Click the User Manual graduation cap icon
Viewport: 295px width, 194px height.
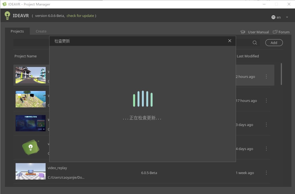(x=243, y=32)
